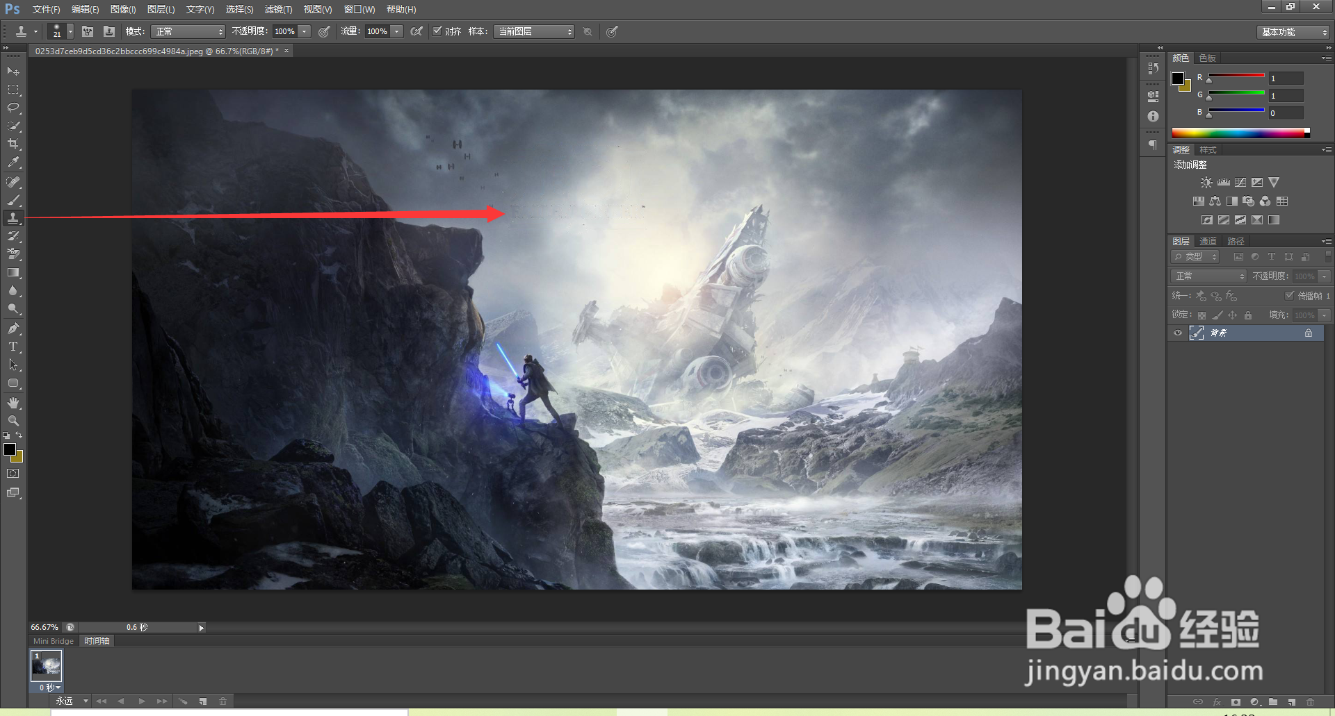Toggle Quick Mask mode

point(13,474)
